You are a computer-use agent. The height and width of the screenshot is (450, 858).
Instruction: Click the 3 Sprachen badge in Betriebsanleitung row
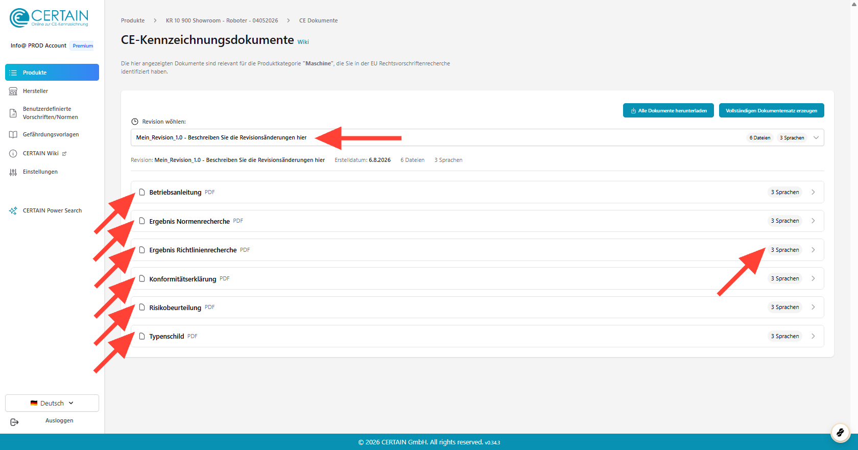[x=785, y=192]
